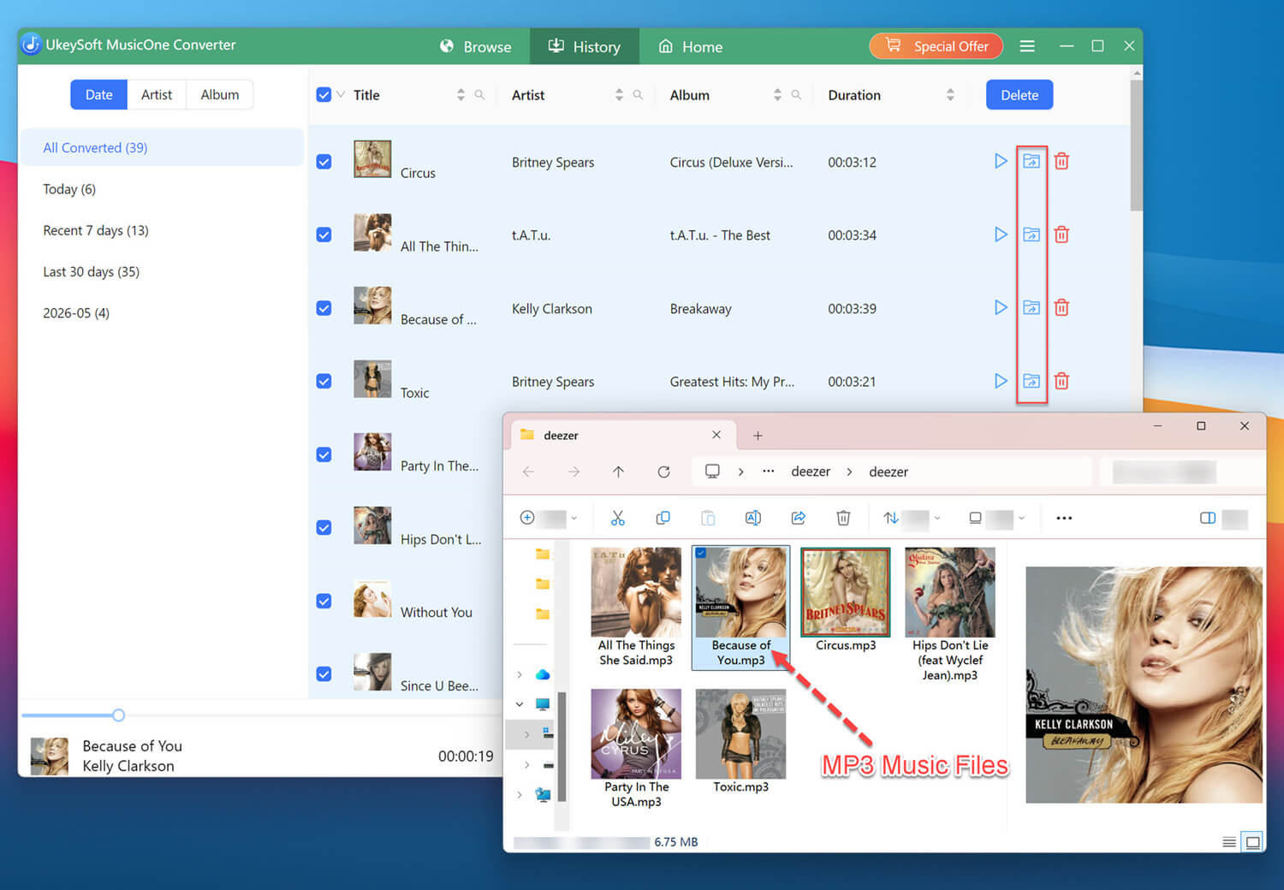This screenshot has width=1284, height=890.
Task: Click Share icon in Explorer toolbar
Action: [x=799, y=518]
